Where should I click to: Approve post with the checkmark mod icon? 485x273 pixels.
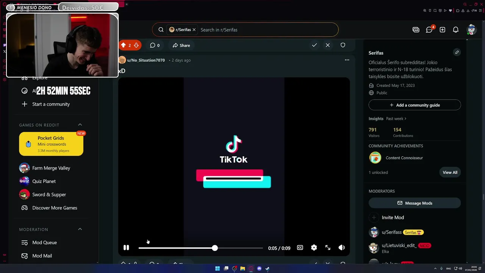click(314, 45)
